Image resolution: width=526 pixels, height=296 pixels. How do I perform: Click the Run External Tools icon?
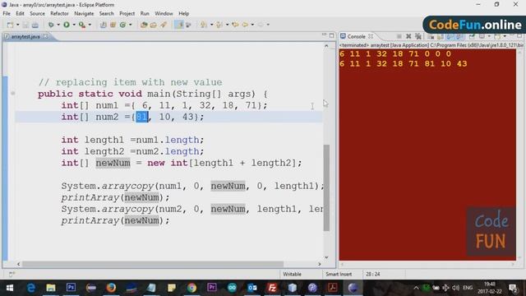tap(82, 25)
